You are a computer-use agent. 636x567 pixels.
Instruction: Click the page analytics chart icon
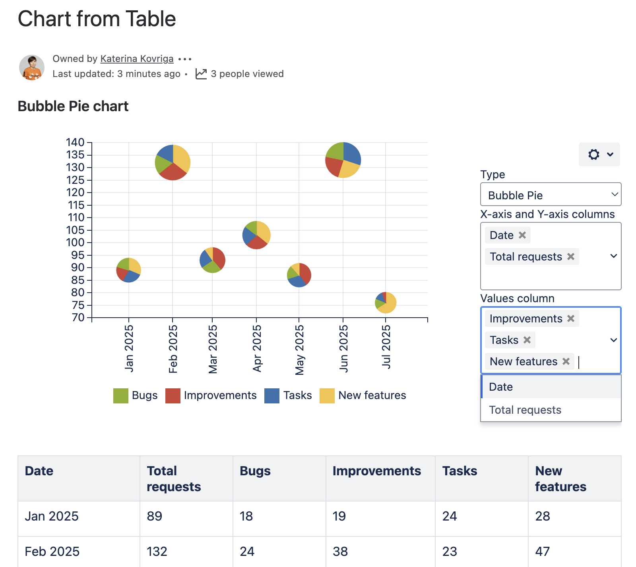click(201, 74)
